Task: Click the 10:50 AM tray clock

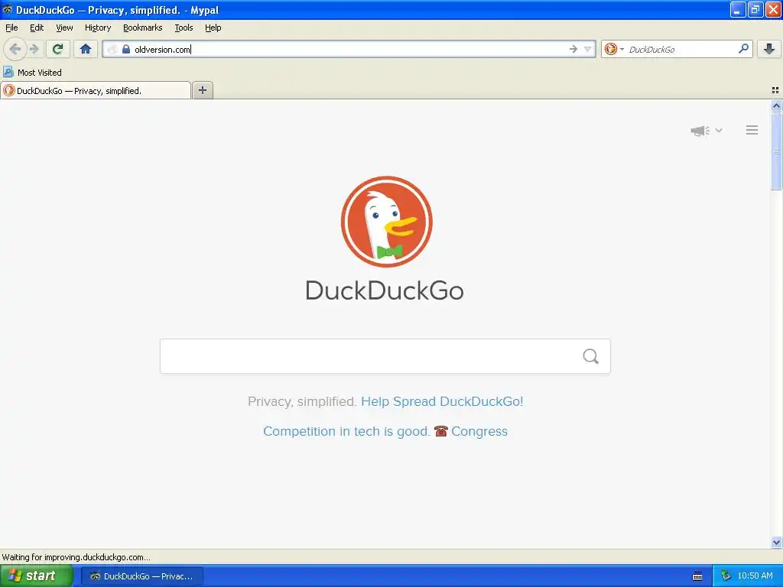Action: click(x=755, y=576)
